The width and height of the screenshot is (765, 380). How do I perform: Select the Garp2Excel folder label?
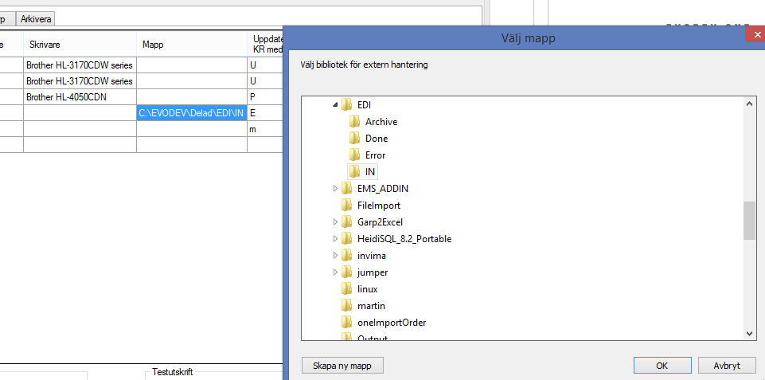tap(380, 222)
